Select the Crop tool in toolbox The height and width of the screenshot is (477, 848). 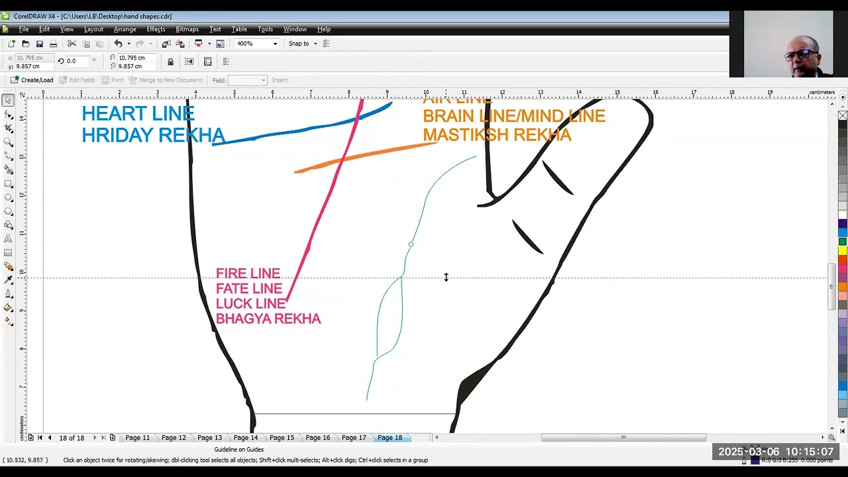point(8,129)
